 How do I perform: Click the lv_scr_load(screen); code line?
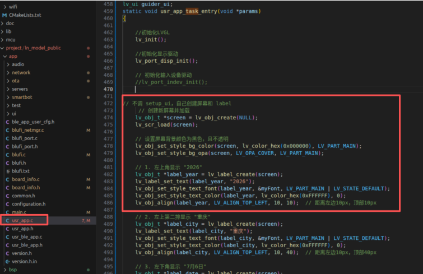pos(166,124)
